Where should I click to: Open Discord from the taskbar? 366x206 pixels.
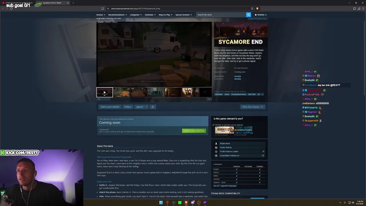(x=192, y=203)
